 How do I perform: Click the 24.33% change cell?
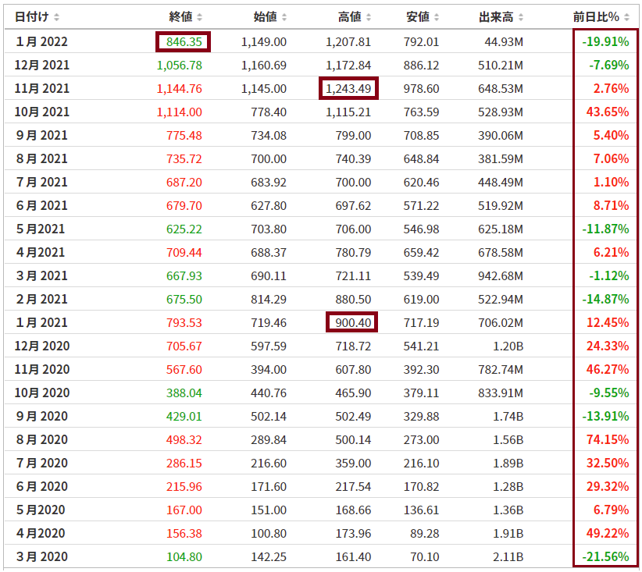[608, 346]
